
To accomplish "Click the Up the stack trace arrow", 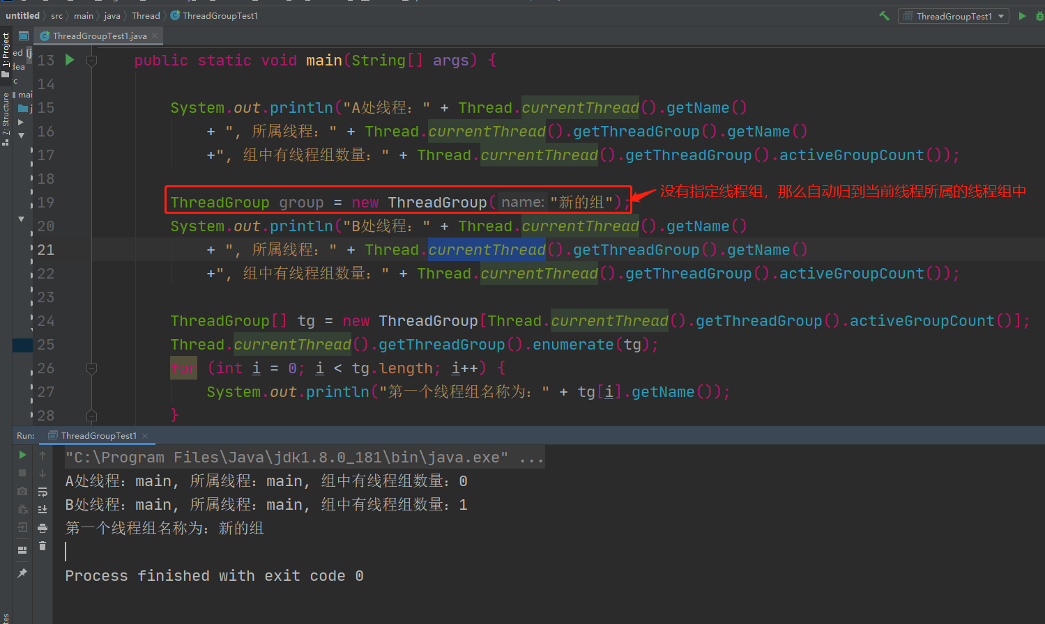I will click(x=43, y=455).
